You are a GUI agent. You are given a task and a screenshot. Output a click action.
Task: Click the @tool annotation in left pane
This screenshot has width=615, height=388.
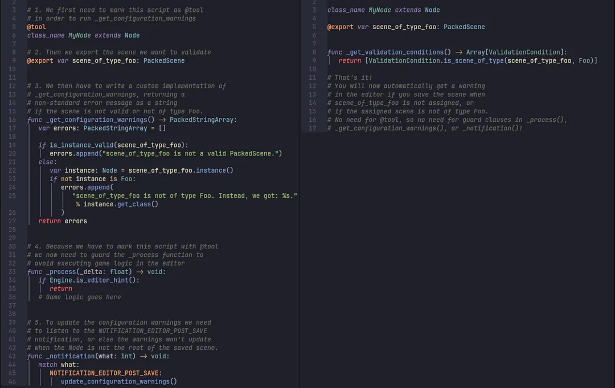tap(36, 27)
